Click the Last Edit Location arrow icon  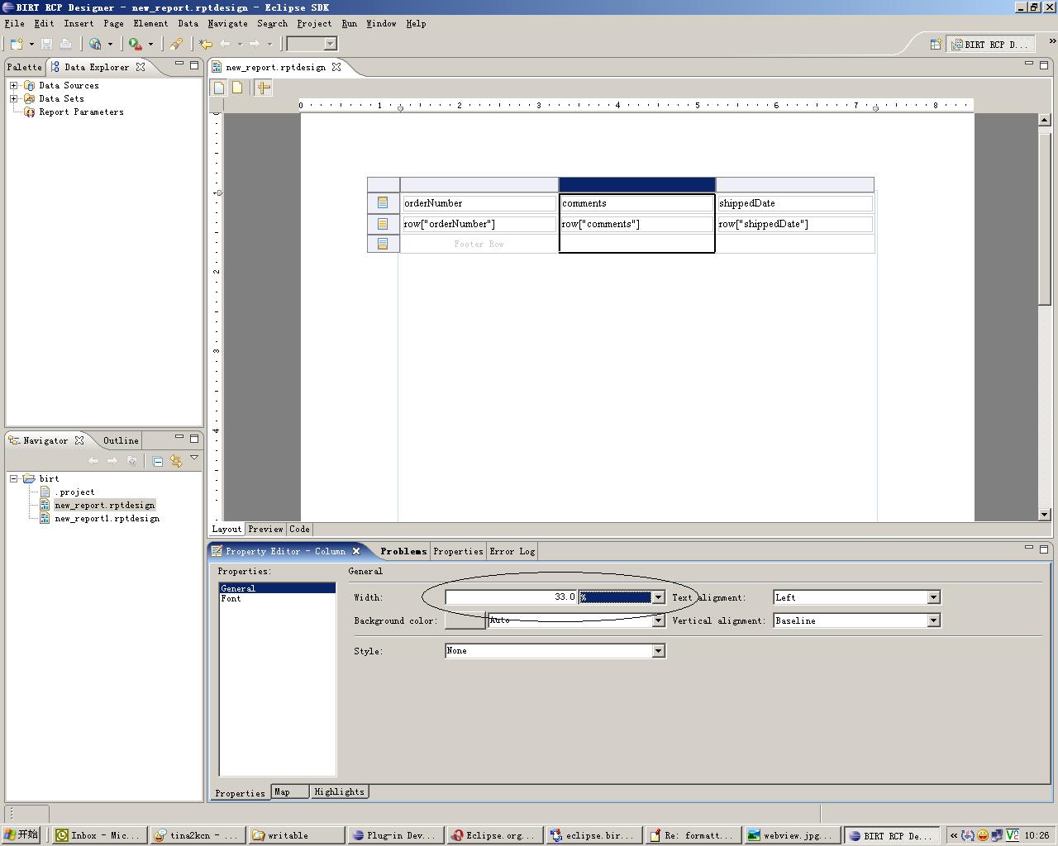tap(206, 44)
